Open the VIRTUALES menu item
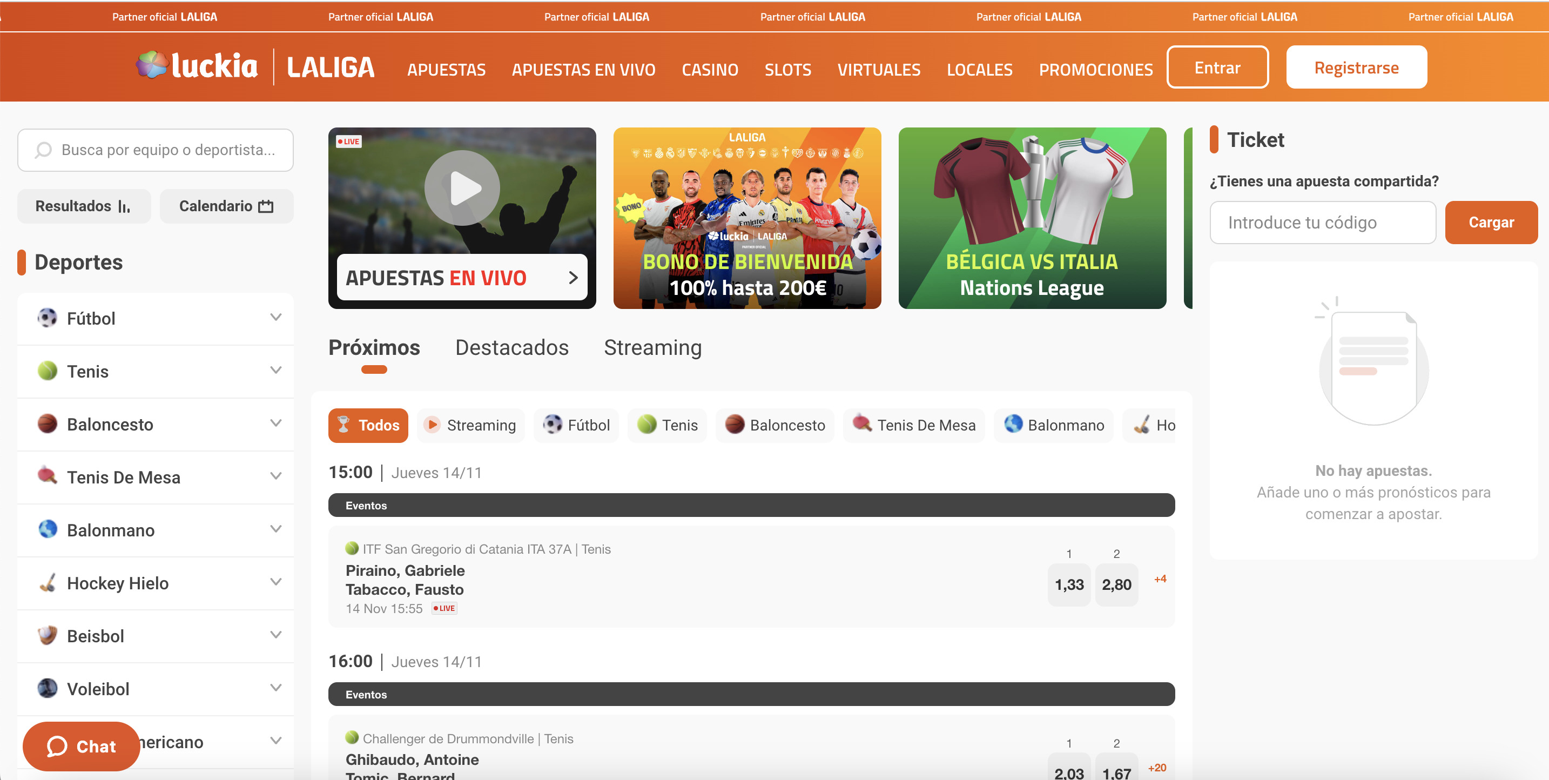The image size is (1549, 780). [x=879, y=70]
